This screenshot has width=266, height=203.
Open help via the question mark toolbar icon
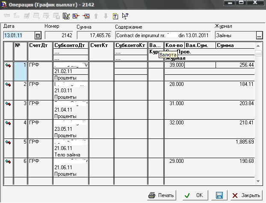point(115,17)
